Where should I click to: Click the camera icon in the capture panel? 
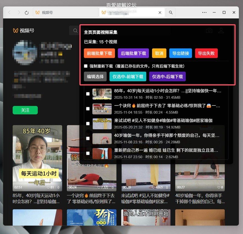pos(209,30)
